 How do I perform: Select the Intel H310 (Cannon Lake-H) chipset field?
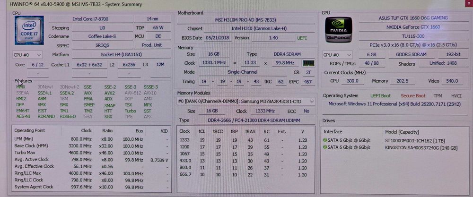point(259,29)
